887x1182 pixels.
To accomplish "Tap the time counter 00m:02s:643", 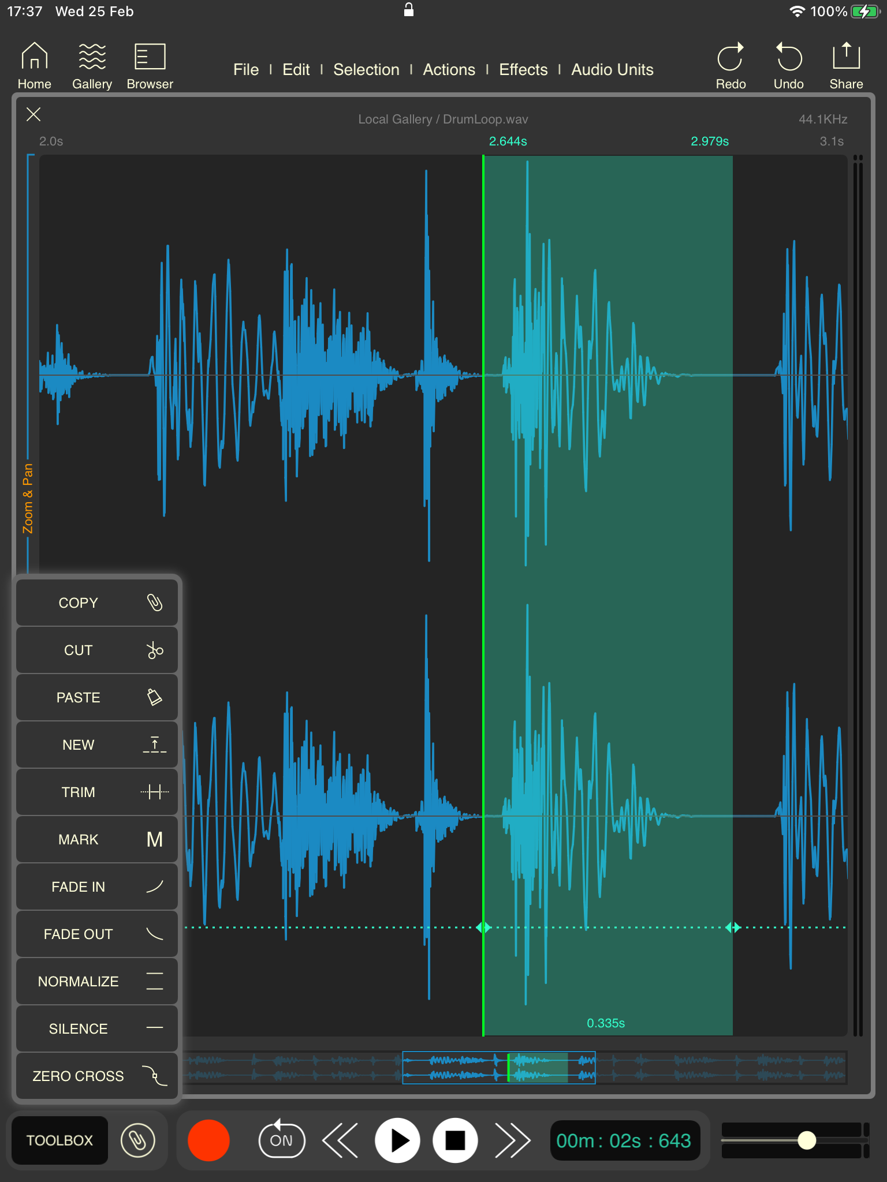I will (x=624, y=1140).
